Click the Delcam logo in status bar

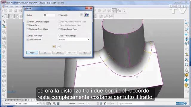click(x=181, y=103)
